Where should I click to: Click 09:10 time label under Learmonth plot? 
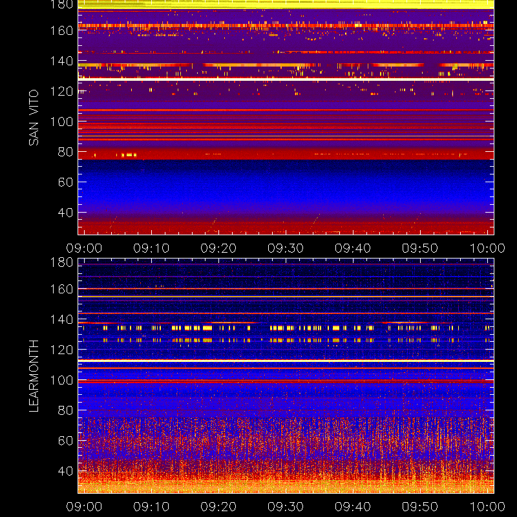pos(151,507)
